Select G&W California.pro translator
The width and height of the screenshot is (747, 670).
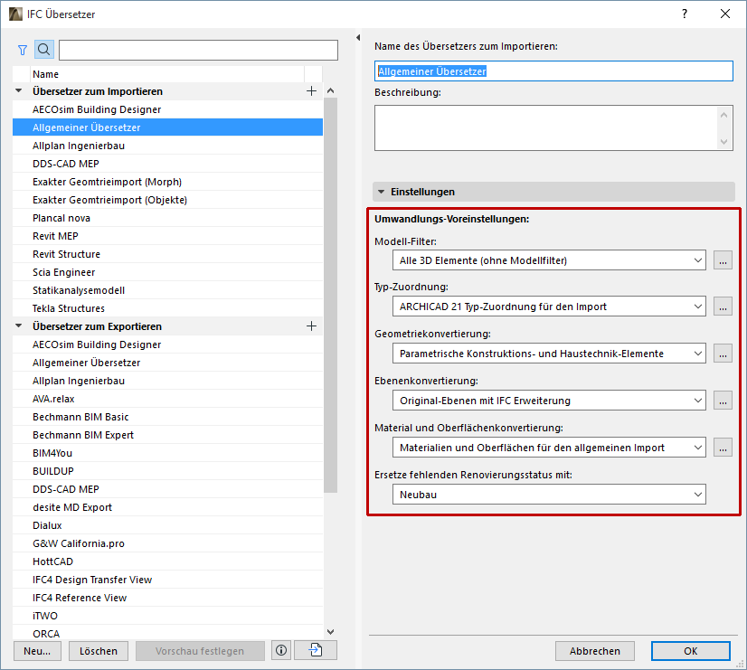tap(167, 543)
